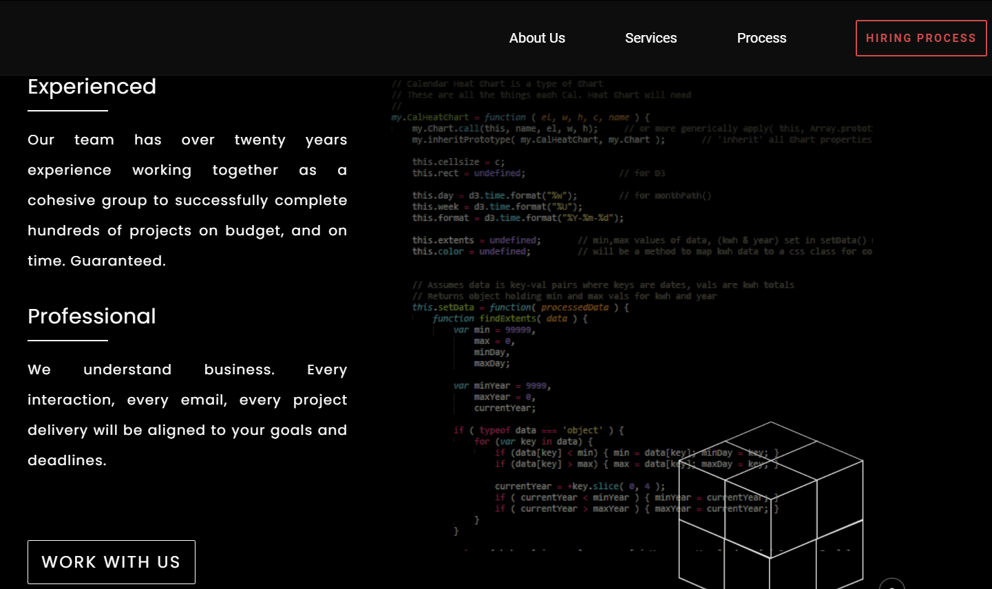Click the dark navigation bar at top
The height and width of the screenshot is (589, 992).
(x=275, y=38)
